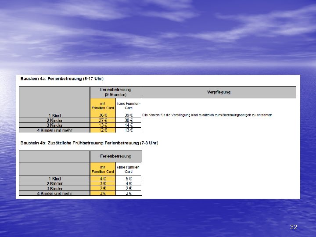Select '3 Kinder' row label in Baustein 4a table
Screen dimensions: 316x237
tap(54, 125)
